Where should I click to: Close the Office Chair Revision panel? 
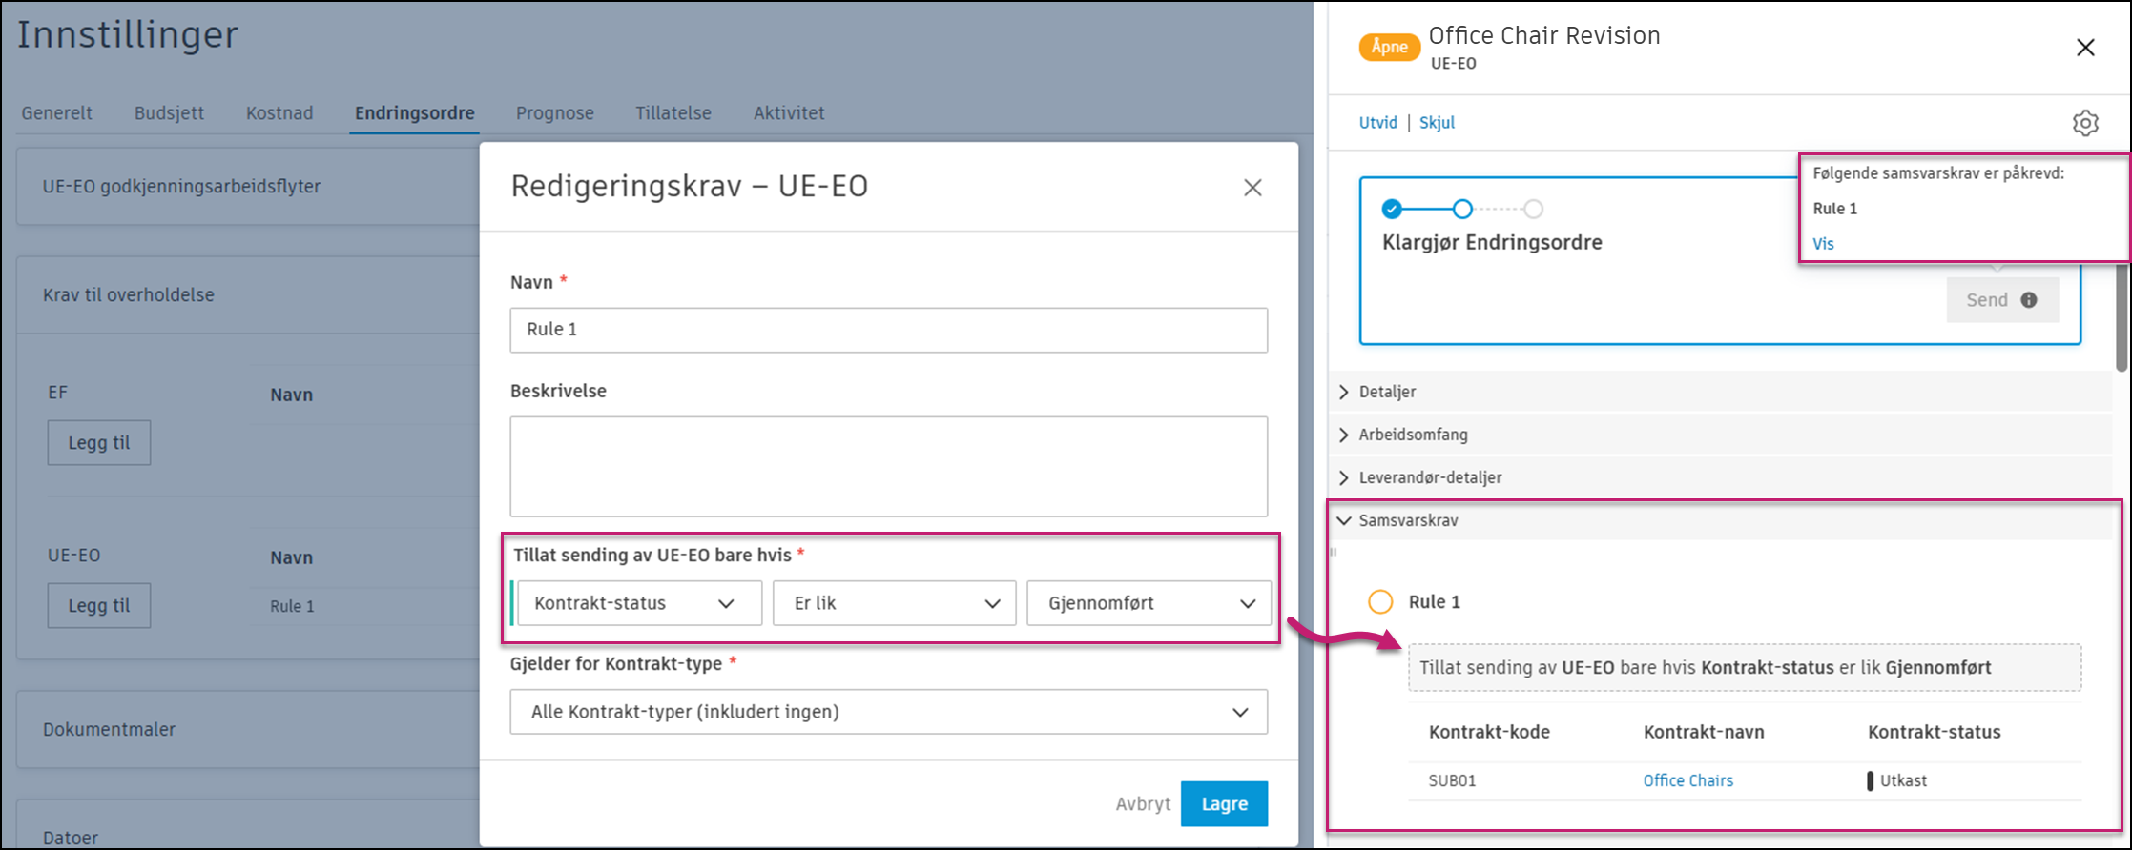click(2085, 48)
